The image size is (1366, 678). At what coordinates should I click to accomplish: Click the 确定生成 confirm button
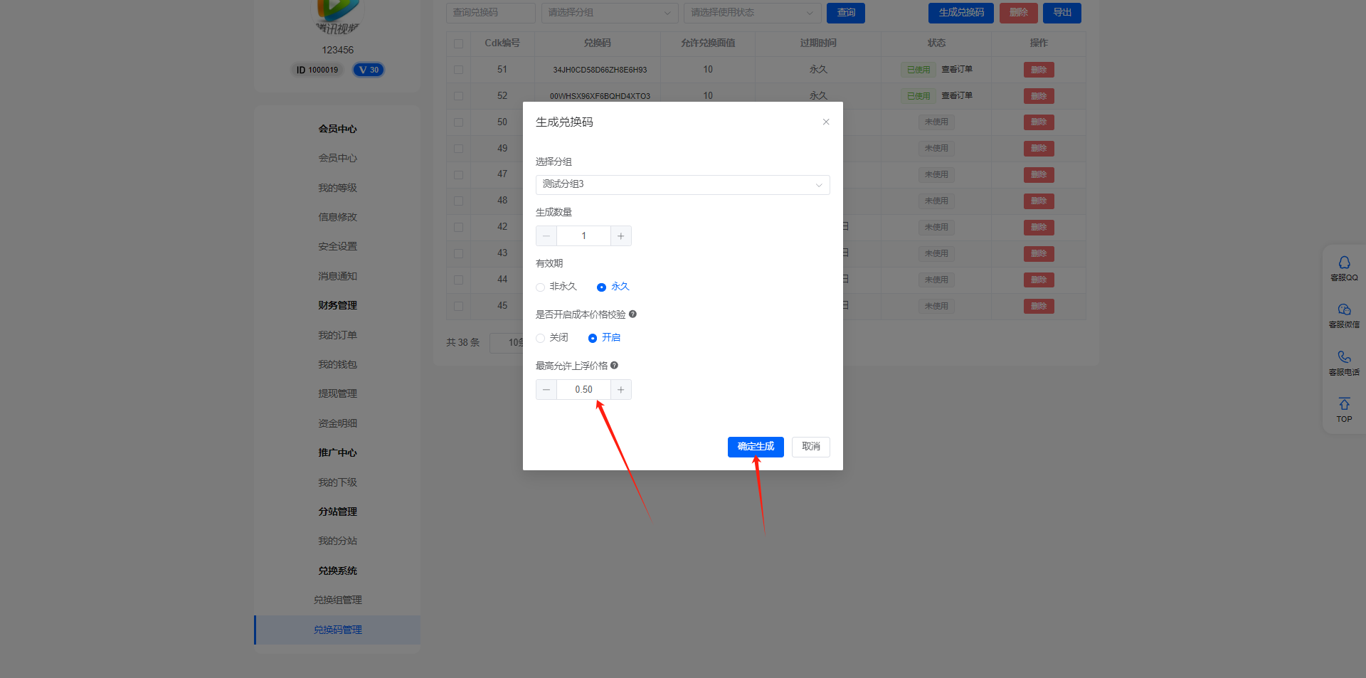coord(756,447)
